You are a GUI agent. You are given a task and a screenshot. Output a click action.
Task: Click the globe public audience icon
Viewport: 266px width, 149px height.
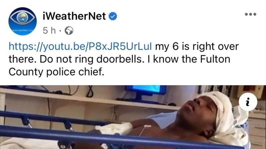(69, 31)
